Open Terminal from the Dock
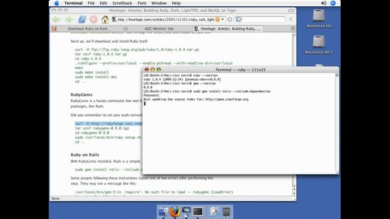This screenshot has width=390, height=219. pos(197,212)
